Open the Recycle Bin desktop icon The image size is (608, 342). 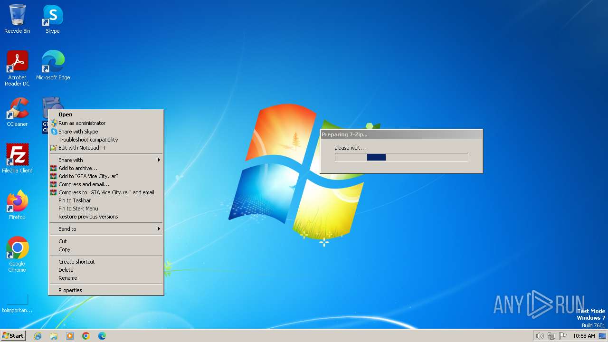point(17,19)
